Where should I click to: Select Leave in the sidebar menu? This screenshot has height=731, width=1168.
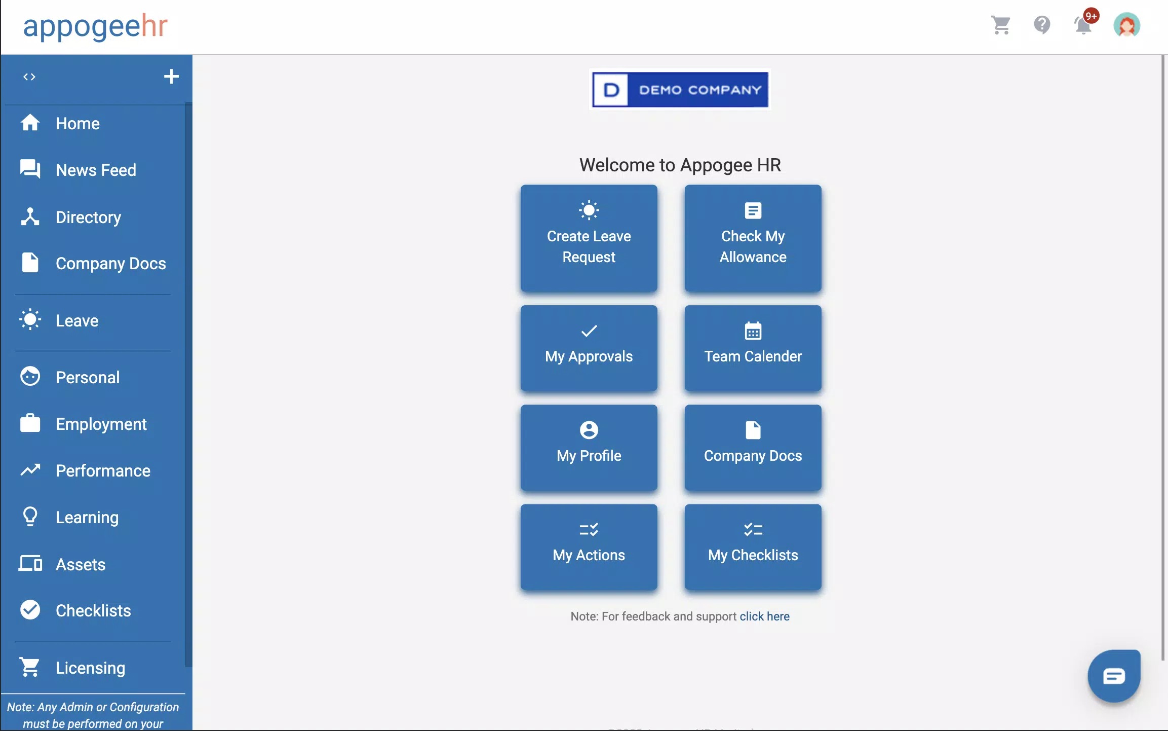(x=93, y=320)
